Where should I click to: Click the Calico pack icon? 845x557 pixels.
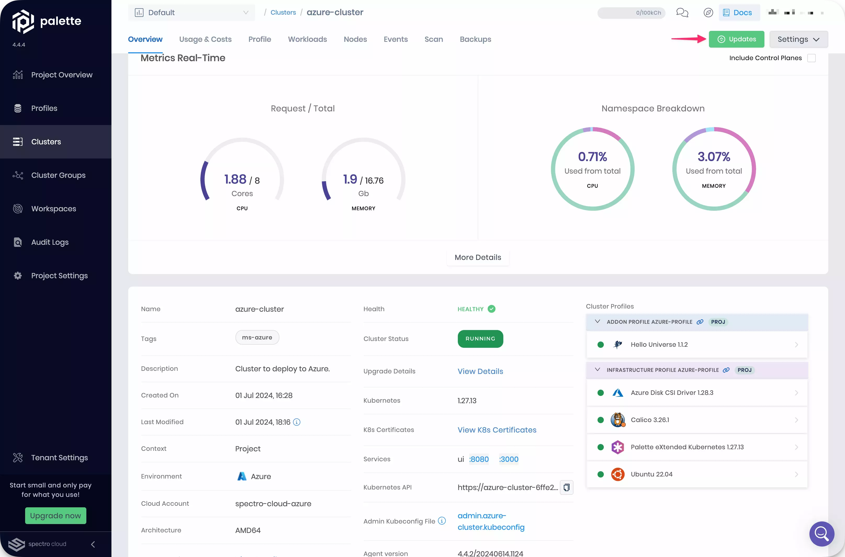[618, 420]
